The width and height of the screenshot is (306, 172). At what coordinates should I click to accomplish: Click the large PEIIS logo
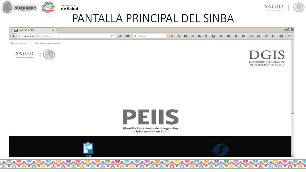tap(151, 121)
